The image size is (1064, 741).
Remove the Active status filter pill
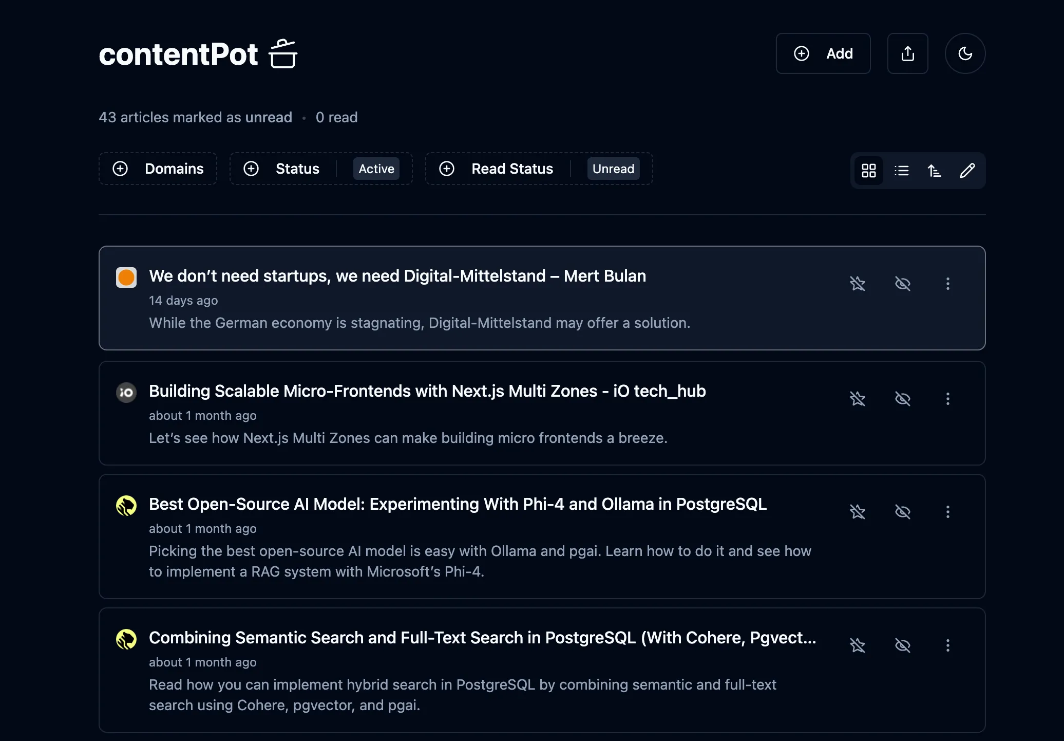coord(376,169)
